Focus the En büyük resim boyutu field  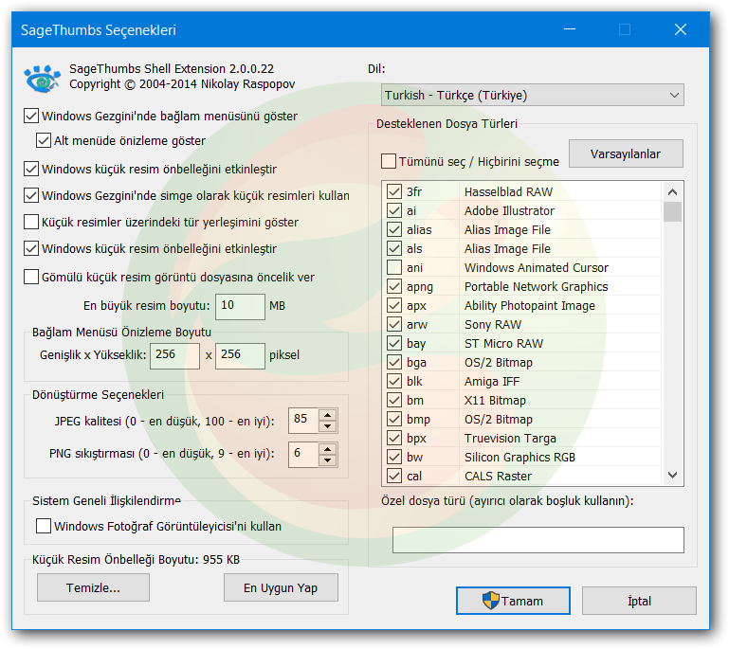click(x=241, y=306)
